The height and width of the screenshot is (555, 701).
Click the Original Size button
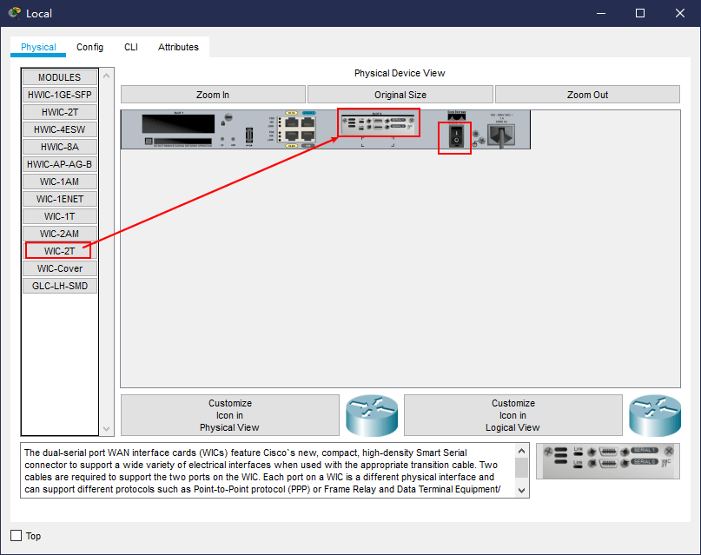pyautogui.click(x=400, y=95)
